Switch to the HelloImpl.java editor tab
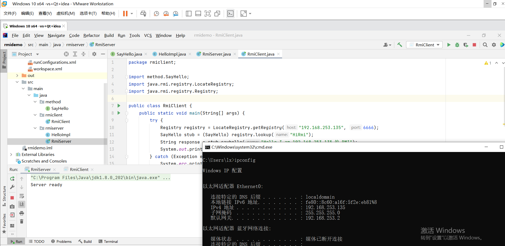 172,54
